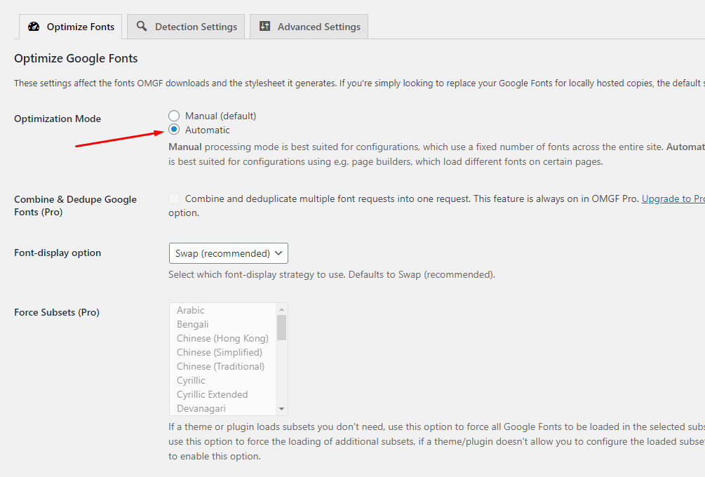Select the Automatic optimization mode radio button

(x=174, y=130)
